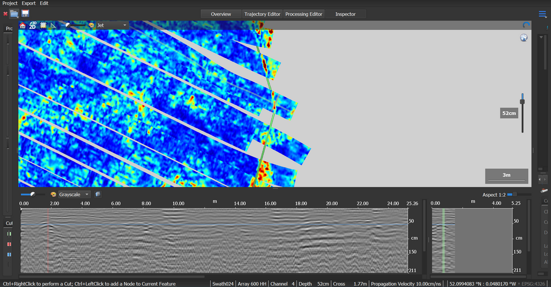Click the save project disk icon
Screen dimensions: 551x287
tap(25, 13)
